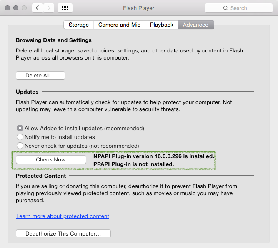Open the Camera and Mic tab
278x248 pixels.
(119, 25)
